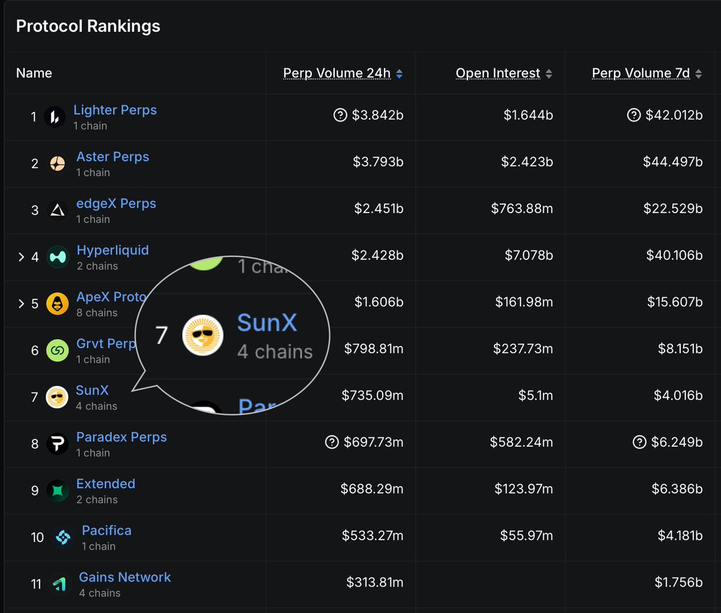
Task: Open the Lighter Perps protocol page
Action: (x=115, y=110)
